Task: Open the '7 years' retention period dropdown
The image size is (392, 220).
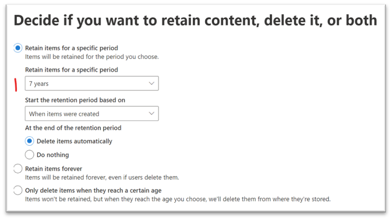Action: pyautogui.click(x=92, y=84)
